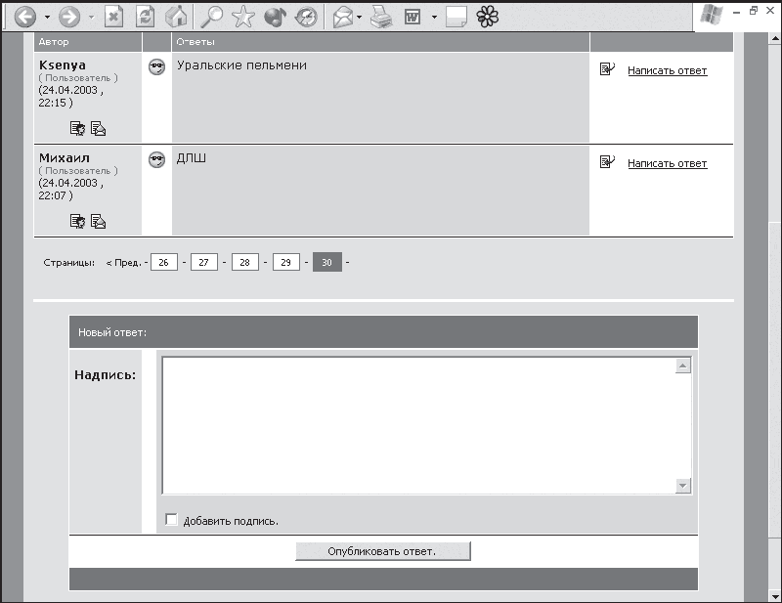Click the 'Опубликовать ответ.' button

tap(382, 551)
